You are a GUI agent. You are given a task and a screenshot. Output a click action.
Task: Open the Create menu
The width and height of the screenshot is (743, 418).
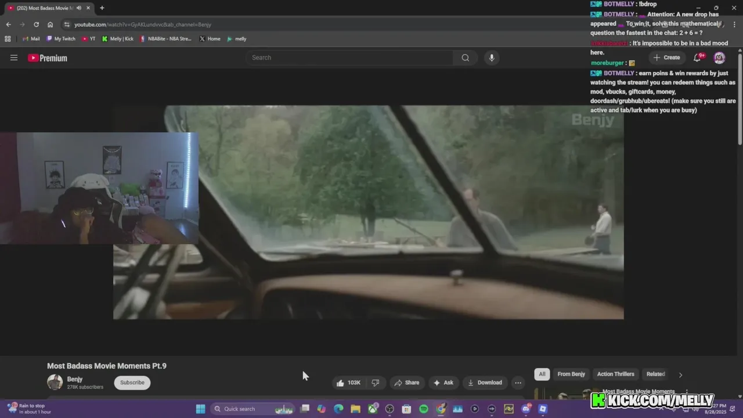[x=666, y=57]
